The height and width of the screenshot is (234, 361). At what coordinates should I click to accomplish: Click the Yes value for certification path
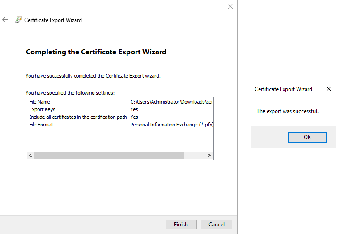click(134, 117)
